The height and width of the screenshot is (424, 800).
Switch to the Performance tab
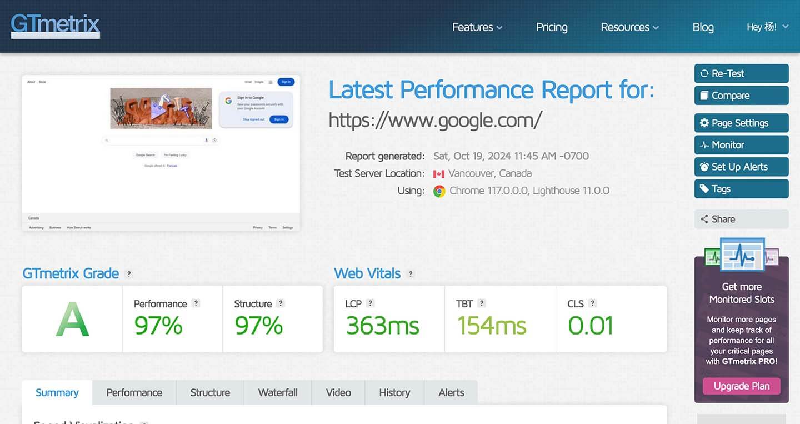coord(134,393)
